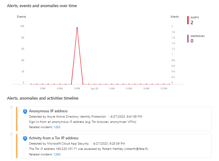Click the red ALERTS legend color bar
Image resolution: width=219 pixels, height=161 pixels.
(188, 20)
